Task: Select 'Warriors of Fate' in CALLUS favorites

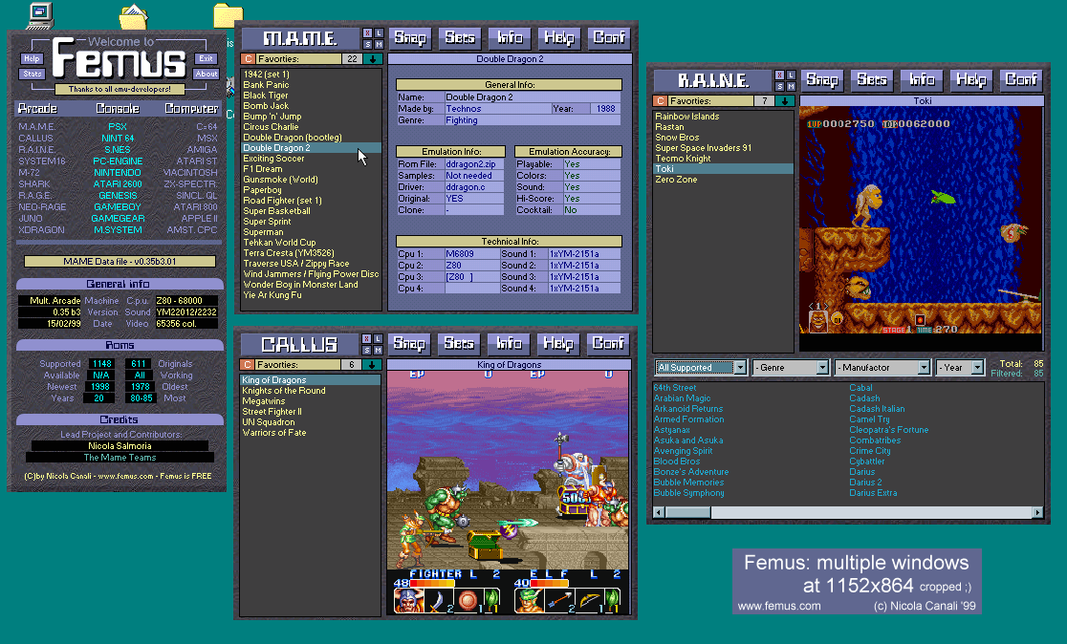Action: [274, 433]
